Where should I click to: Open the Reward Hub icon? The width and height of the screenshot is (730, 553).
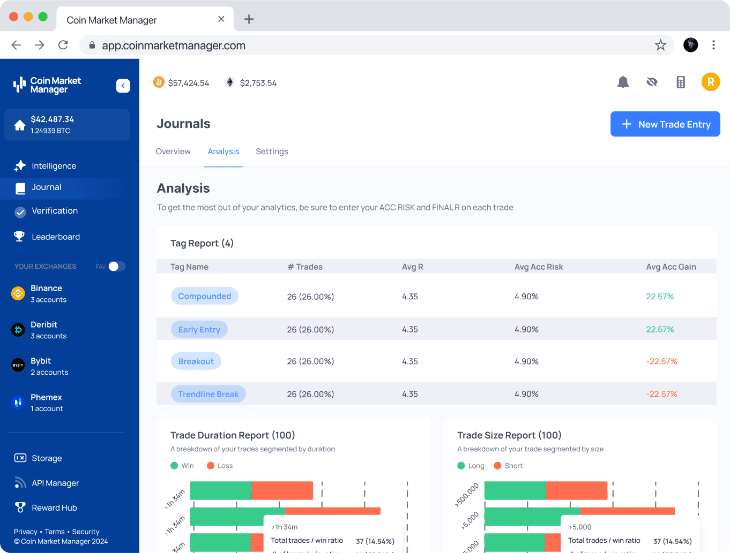(20, 507)
